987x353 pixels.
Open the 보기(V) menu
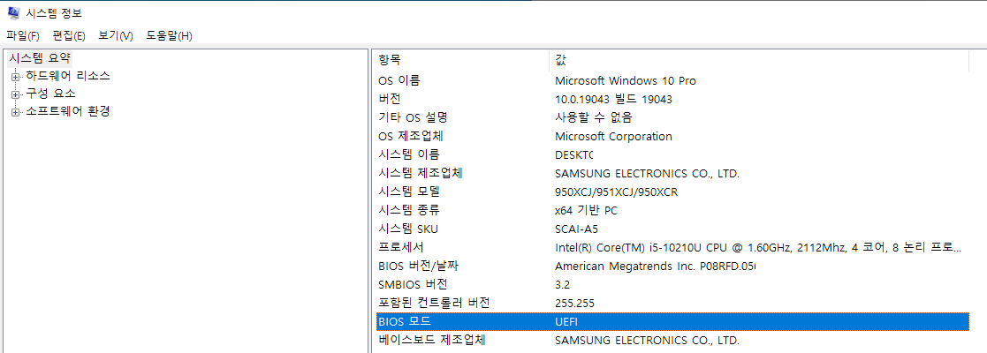pos(115,36)
